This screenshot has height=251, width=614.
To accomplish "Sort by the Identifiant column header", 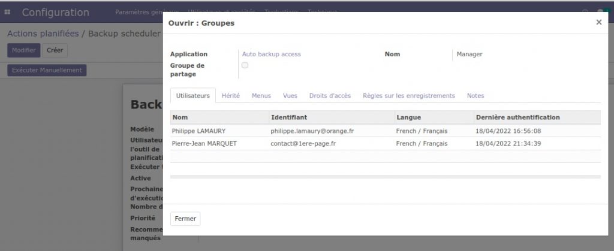I will (x=332, y=117).
